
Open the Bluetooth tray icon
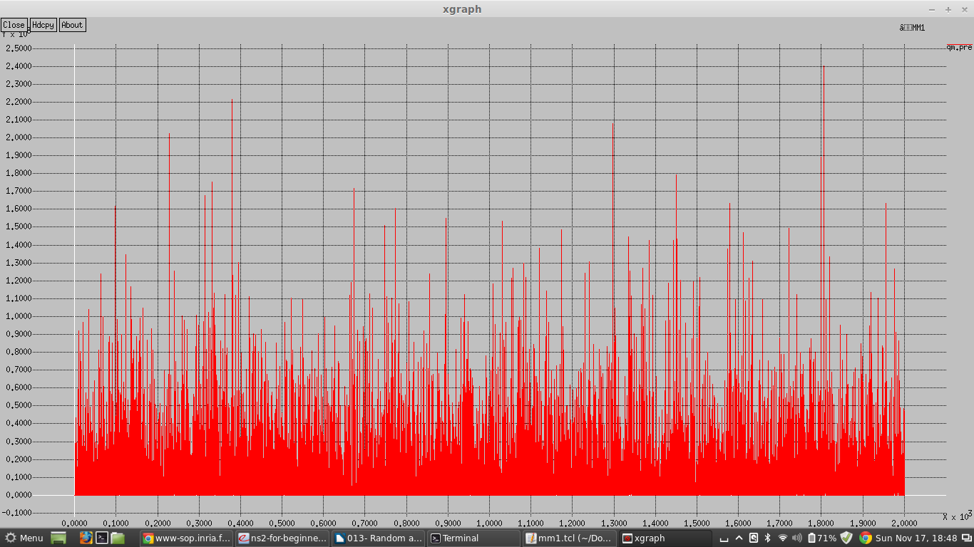coord(768,538)
